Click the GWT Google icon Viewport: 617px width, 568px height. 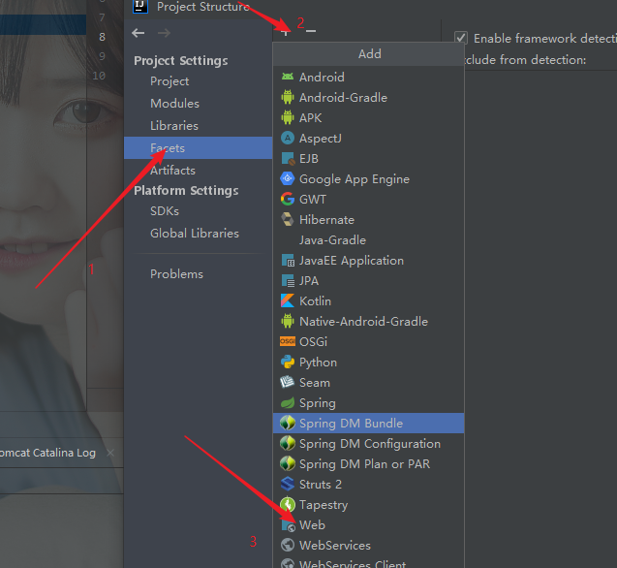pos(288,200)
